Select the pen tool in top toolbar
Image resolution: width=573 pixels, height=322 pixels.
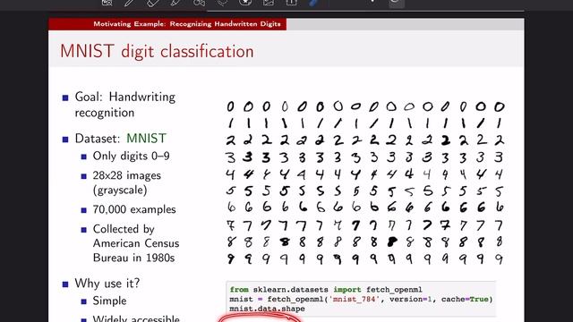(x=129, y=3)
